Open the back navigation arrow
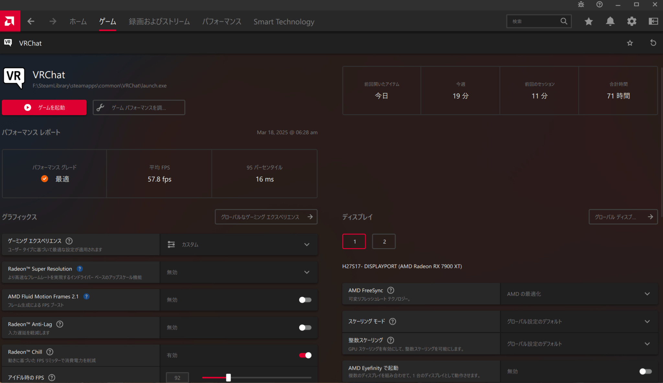 click(31, 21)
